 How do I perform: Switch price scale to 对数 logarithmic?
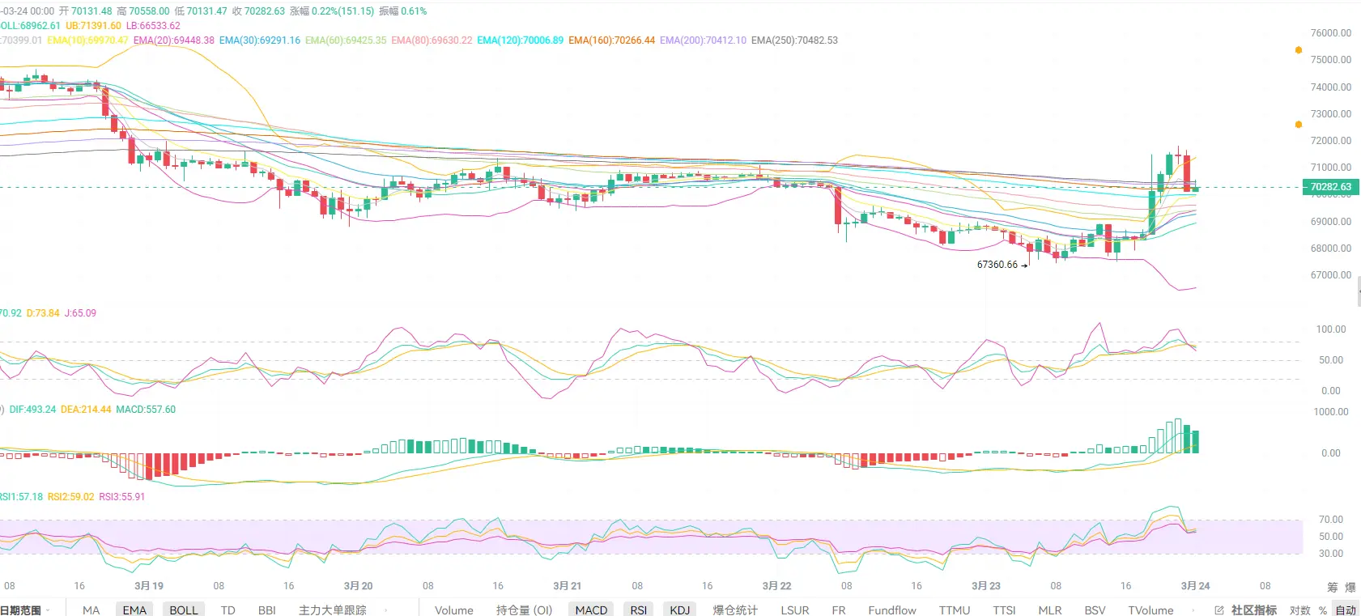1300,610
